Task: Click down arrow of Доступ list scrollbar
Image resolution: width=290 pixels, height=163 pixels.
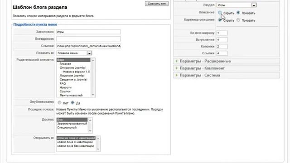Action: pos(90,131)
